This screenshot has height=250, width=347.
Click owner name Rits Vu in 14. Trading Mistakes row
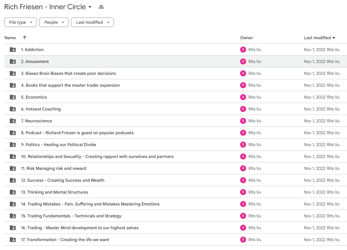click(255, 204)
